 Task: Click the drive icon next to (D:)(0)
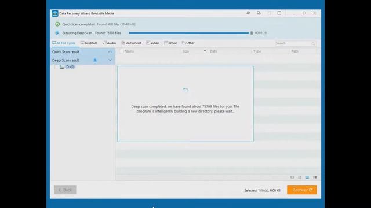point(62,67)
